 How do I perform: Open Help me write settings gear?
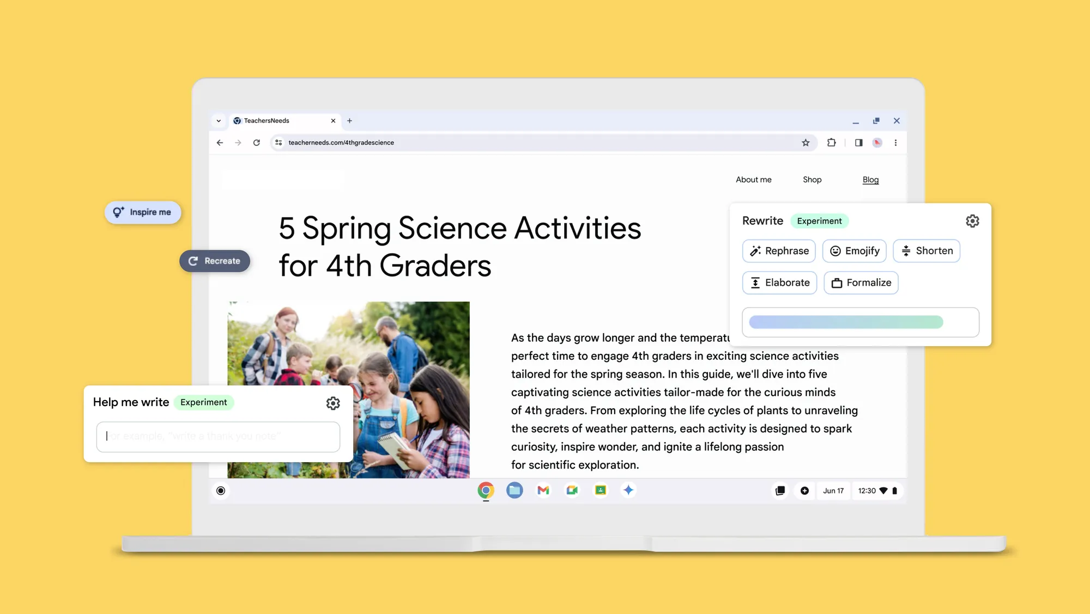tap(332, 403)
